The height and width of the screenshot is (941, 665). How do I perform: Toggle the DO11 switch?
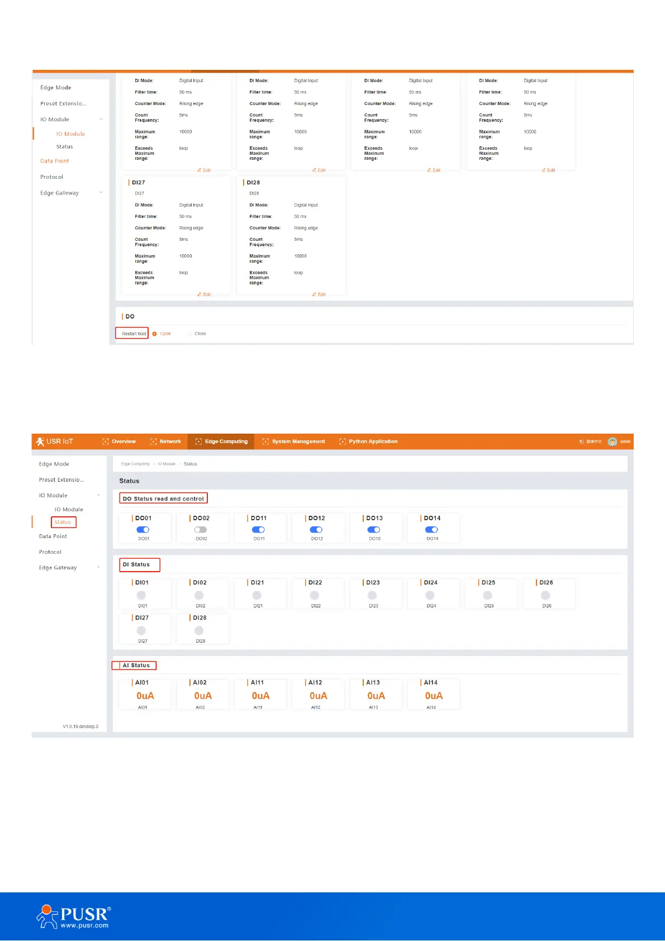258,530
